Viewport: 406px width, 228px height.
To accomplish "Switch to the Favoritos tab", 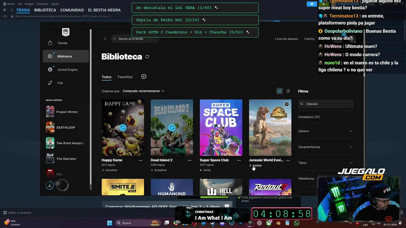I will tap(125, 77).
